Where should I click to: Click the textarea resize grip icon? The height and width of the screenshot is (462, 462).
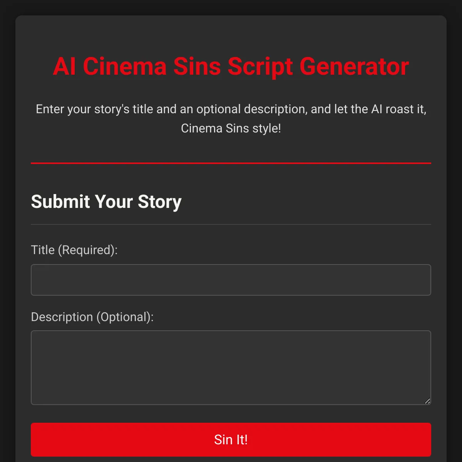point(427,402)
